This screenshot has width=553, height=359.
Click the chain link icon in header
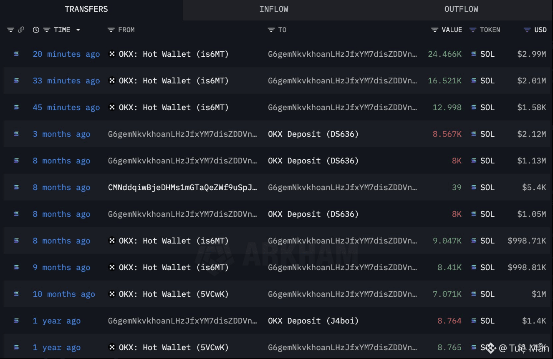tap(21, 30)
